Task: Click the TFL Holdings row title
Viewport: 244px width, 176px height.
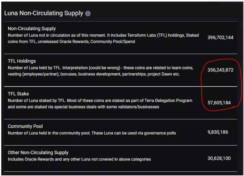Action: coord(22,61)
